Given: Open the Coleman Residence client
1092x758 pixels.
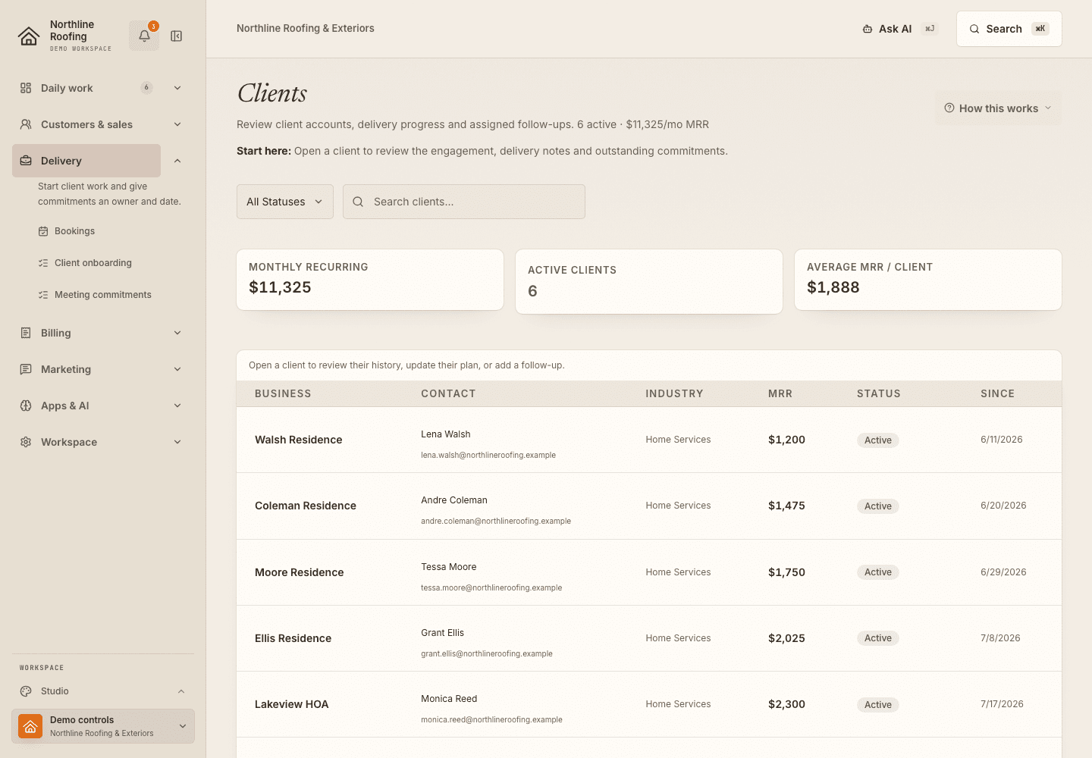Looking at the screenshot, I should pyautogui.click(x=649, y=506).
